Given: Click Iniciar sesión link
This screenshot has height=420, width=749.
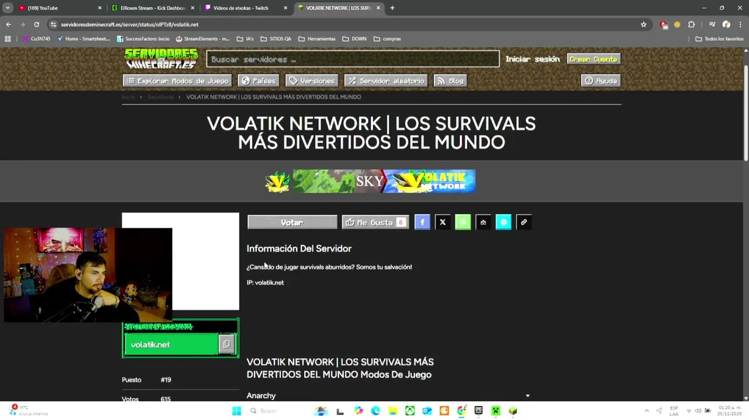Looking at the screenshot, I should pyautogui.click(x=532, y=59).
